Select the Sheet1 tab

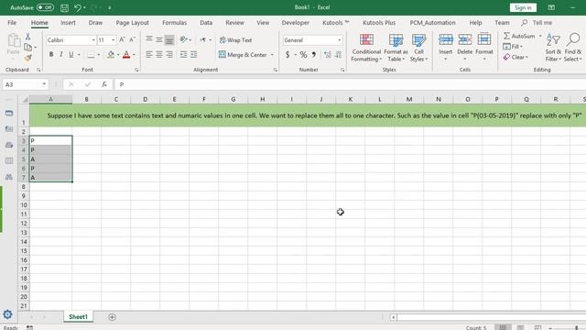(x=78, y=317)
